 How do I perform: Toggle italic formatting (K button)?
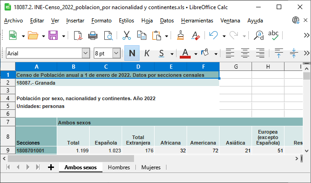[x=147, y=53]
